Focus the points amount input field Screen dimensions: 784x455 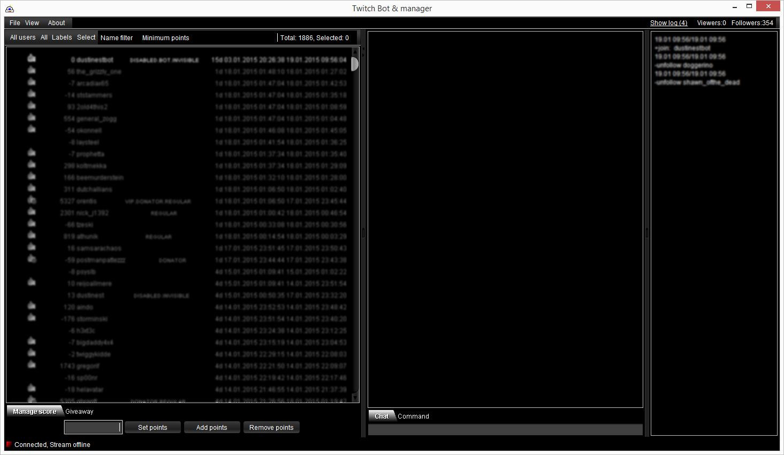(93, 427)
